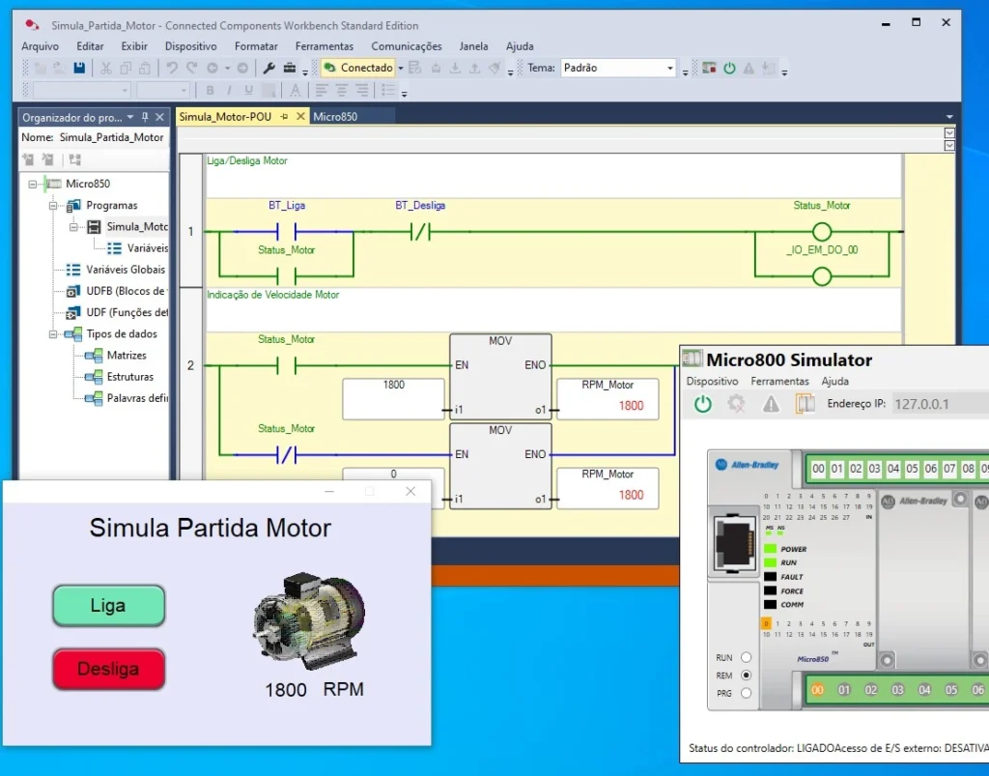The height and width of the screenshot is (776, 989).
Task: Click the undo arrow in main toolbar
Action: pos(172,69)
